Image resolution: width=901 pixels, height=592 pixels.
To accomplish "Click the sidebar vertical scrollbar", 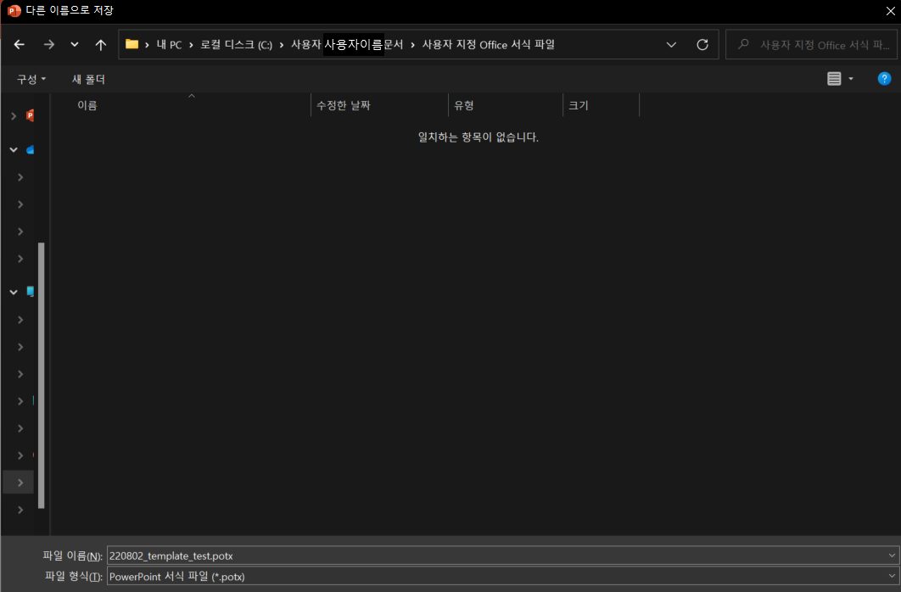I will click(42, 376).
